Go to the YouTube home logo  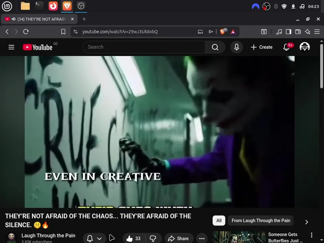click(x=37, y=47)
